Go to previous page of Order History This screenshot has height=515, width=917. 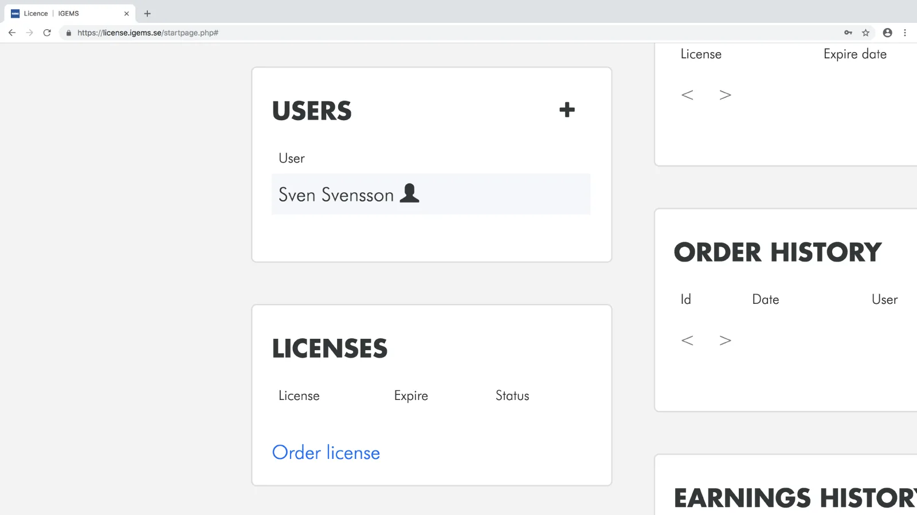687,340
